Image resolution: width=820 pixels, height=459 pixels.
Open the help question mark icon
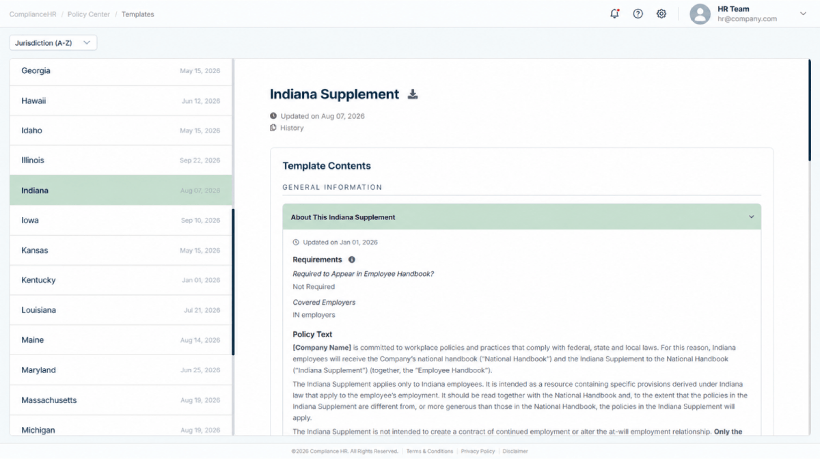click(638, 14)
